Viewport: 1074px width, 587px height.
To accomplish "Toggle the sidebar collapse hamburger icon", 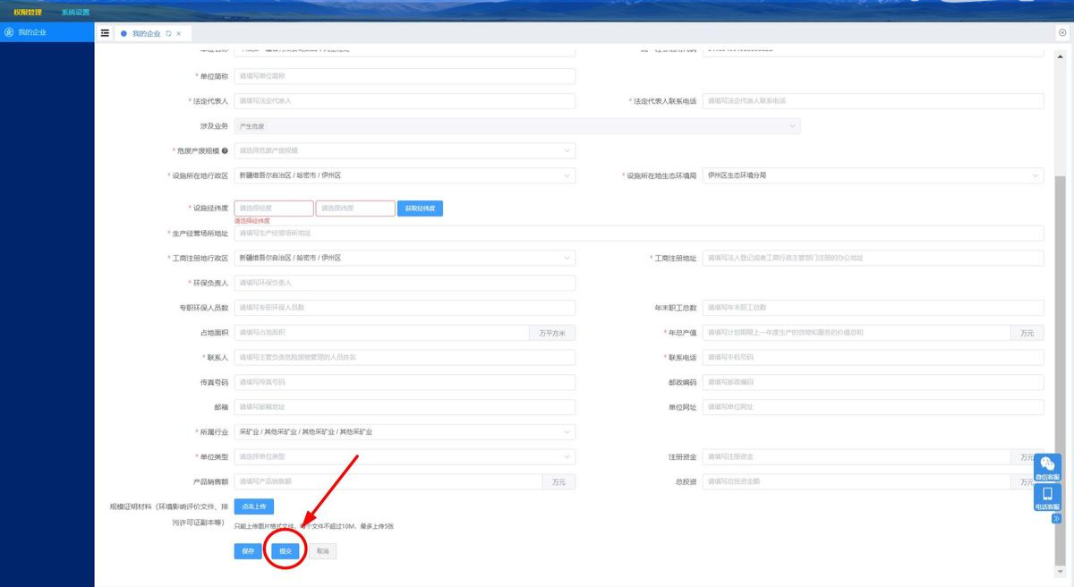I will coord(105,33).
